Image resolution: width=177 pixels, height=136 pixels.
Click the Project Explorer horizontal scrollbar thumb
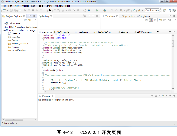tap(14, 119)
